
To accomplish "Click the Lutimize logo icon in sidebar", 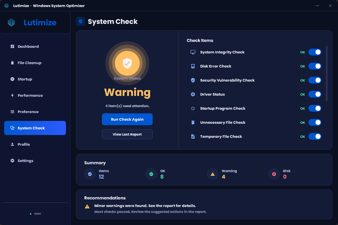I will pyautogui.click(x=11, y=22).
